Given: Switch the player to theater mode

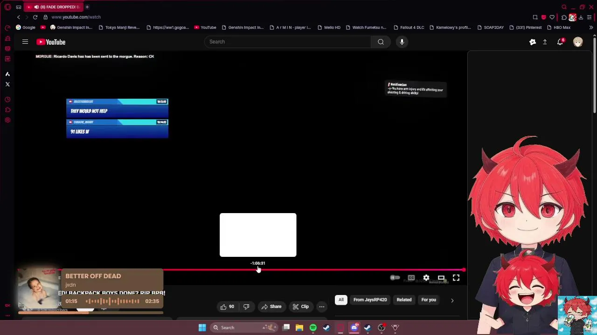Looking at the screenshot, I should [x=441, y=278].
